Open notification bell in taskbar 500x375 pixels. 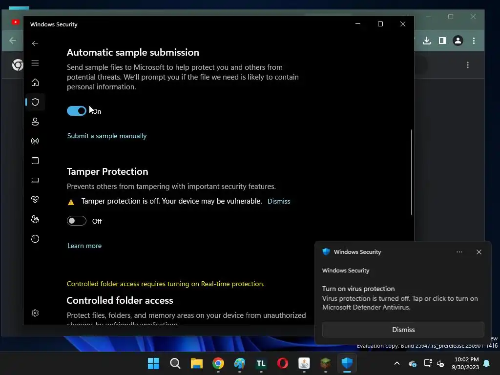tap(487, 363)
